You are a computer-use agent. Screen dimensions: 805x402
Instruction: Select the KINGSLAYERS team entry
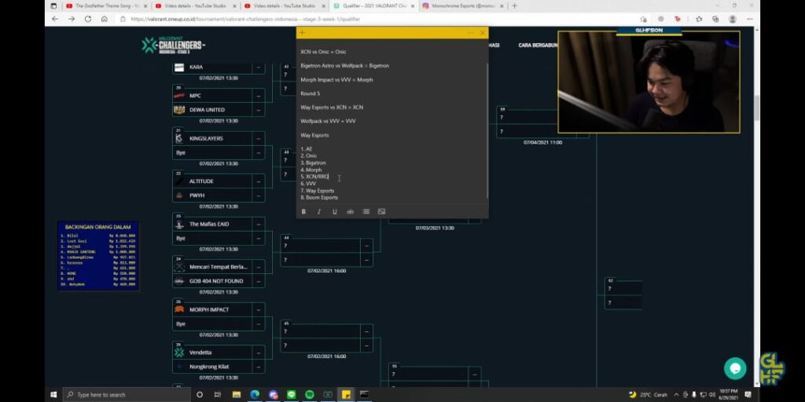[x=219, y=138]
